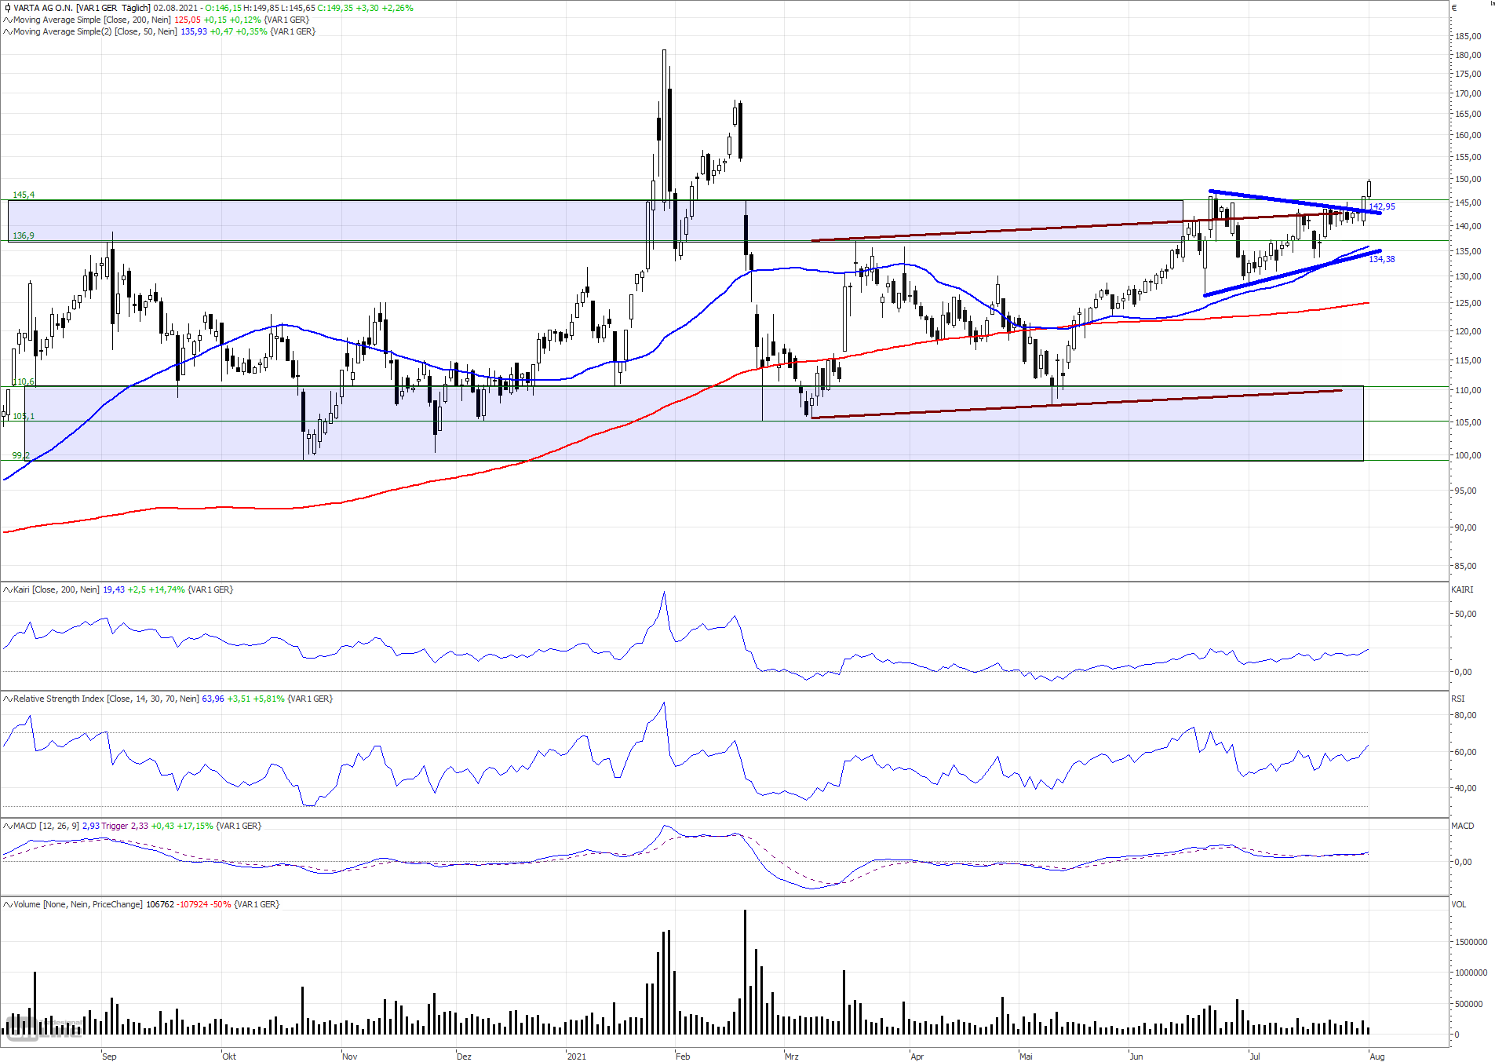Click the Okt label on the time axis
Image resolution: width=1495 pixels, height=1062 pixels.
tap(229, 1057)
